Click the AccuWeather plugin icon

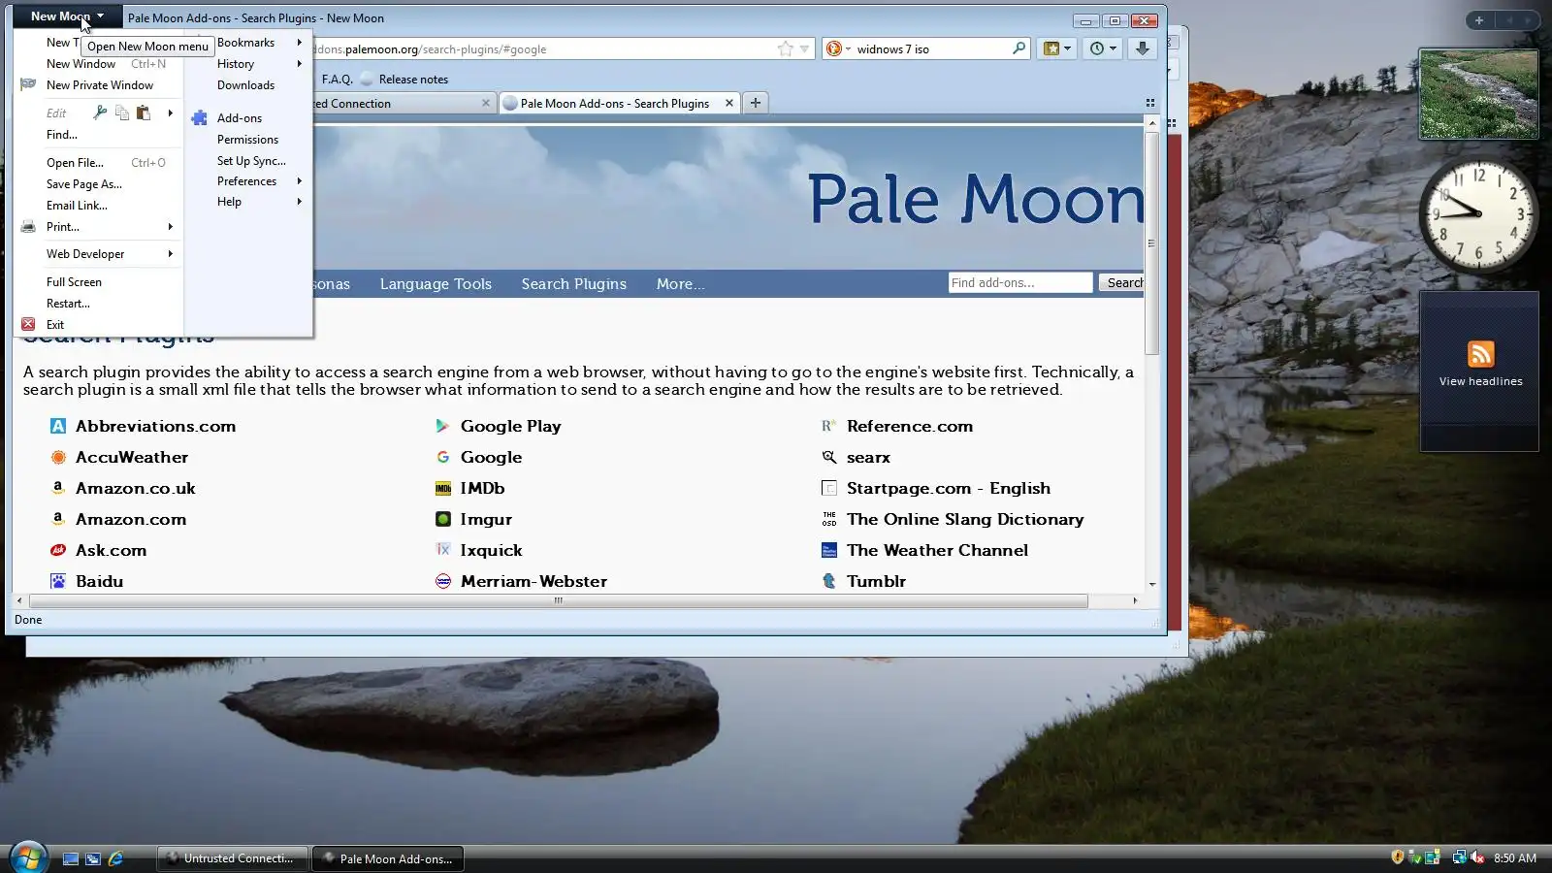click(x=58, y=457)
